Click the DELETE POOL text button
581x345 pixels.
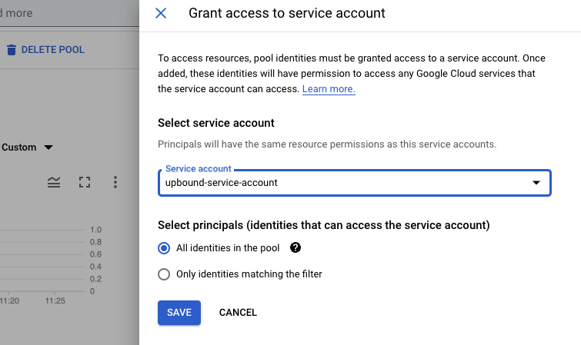52,50
